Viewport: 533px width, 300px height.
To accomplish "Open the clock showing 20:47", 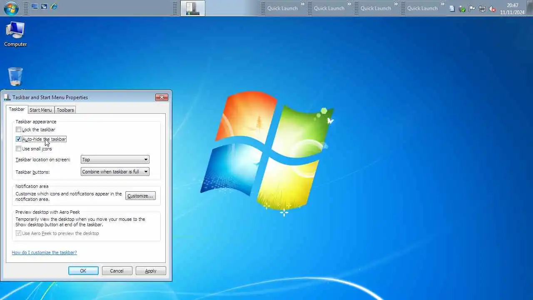I will point(513,9).
